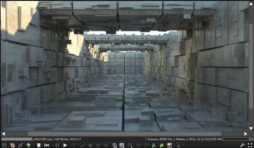Click the four-corner fit view icon
Viewport: 254px width, 148px height.
pyautogui.click(x=20, y=145)
